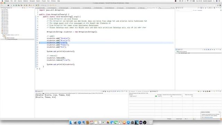
Task: Show hidden editor tabs overflow list
Action: (x=160, y=8)
